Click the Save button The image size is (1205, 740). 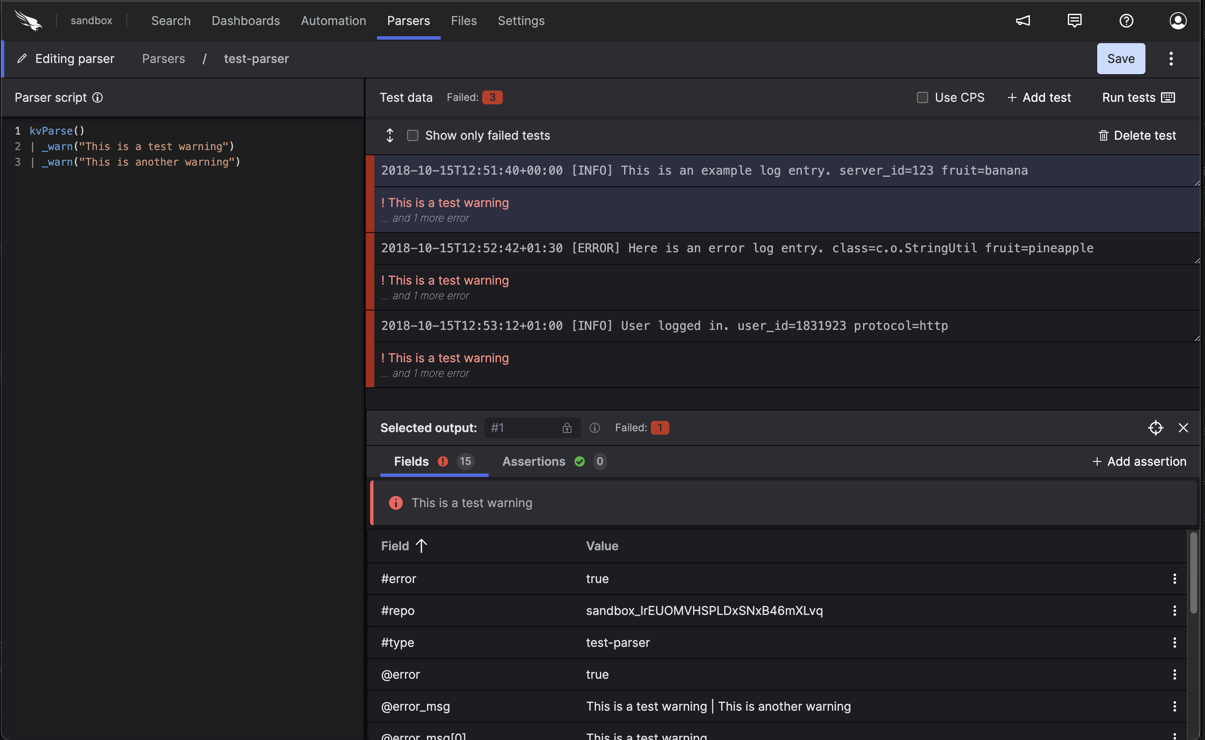coord(1120,59)
